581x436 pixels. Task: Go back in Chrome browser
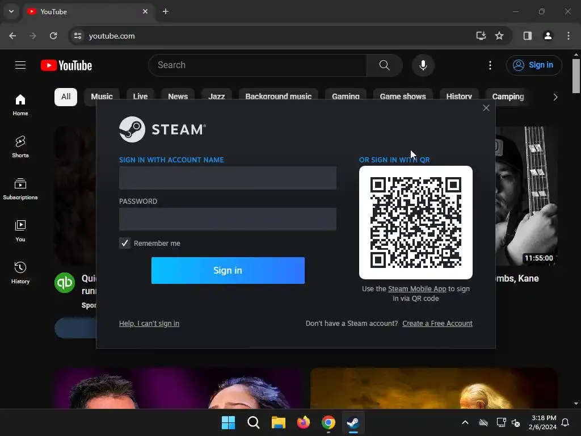12,36
